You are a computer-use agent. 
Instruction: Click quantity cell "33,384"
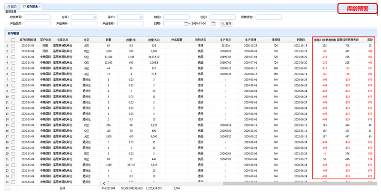coord(108,57)
